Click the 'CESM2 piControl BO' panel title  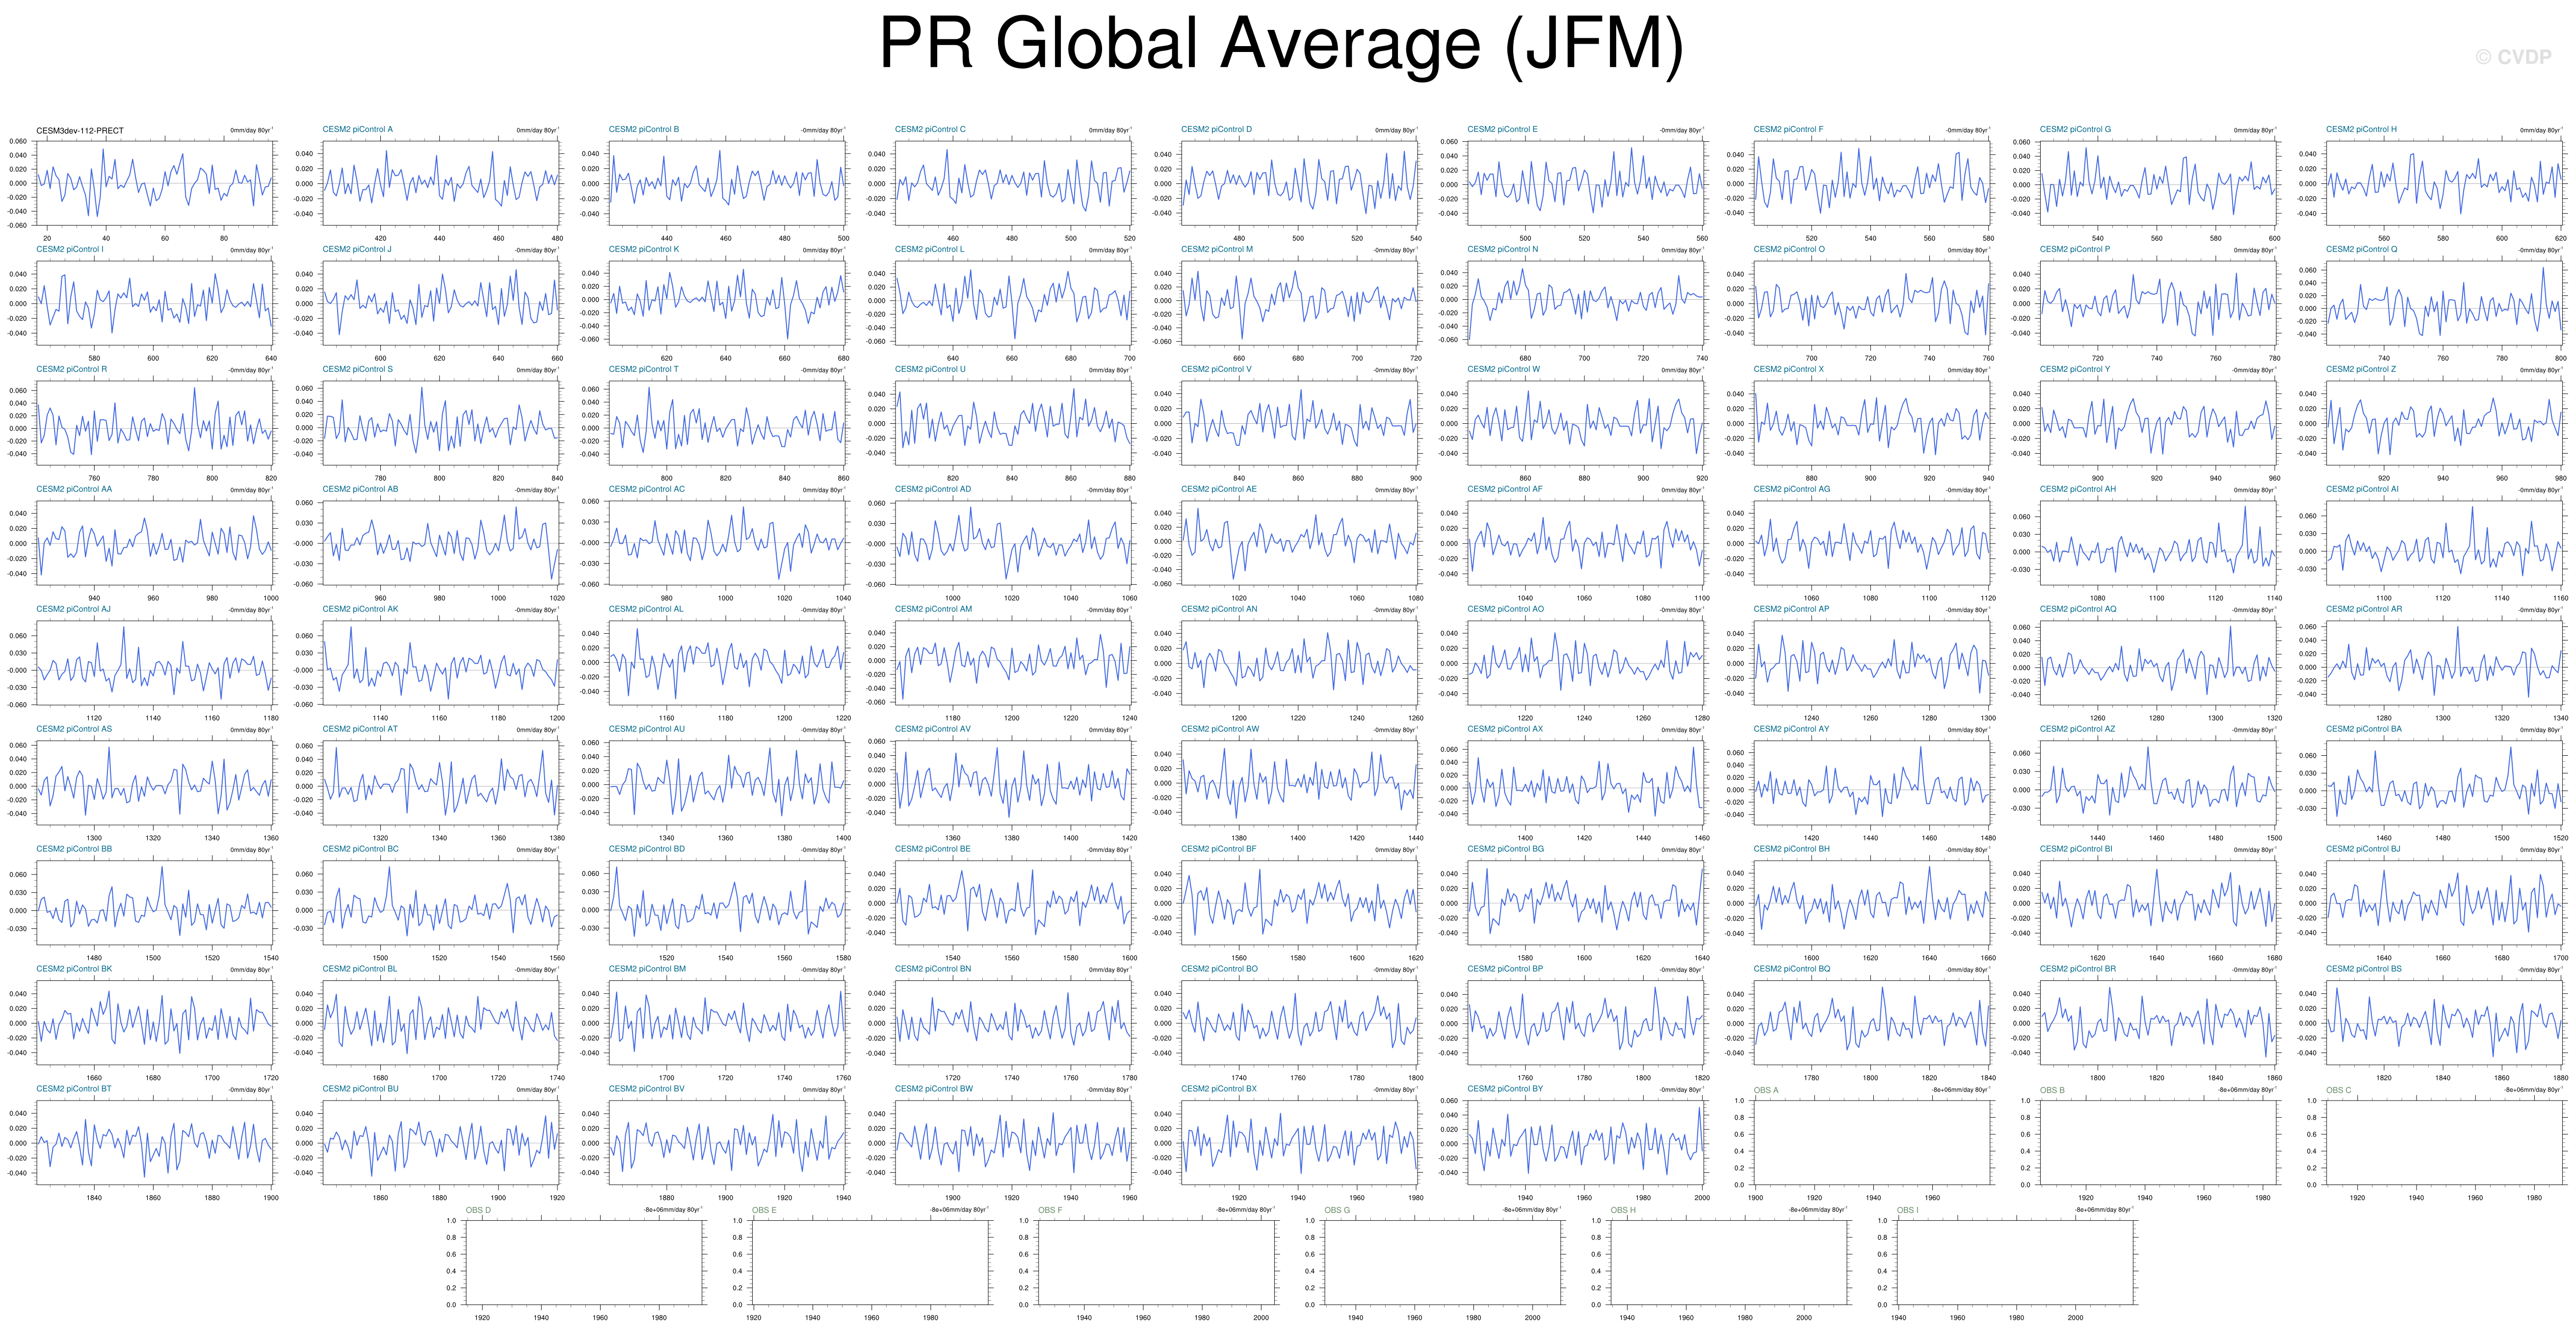(x=1220, y=969)
